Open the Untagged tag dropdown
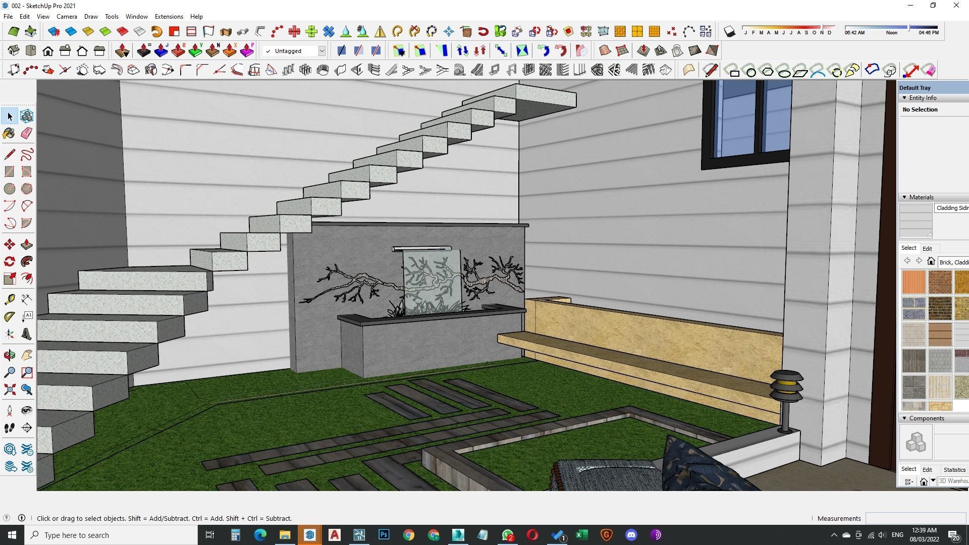Viewport: 969px width, 545px height. pyautogui.click(x=321, y=51)
